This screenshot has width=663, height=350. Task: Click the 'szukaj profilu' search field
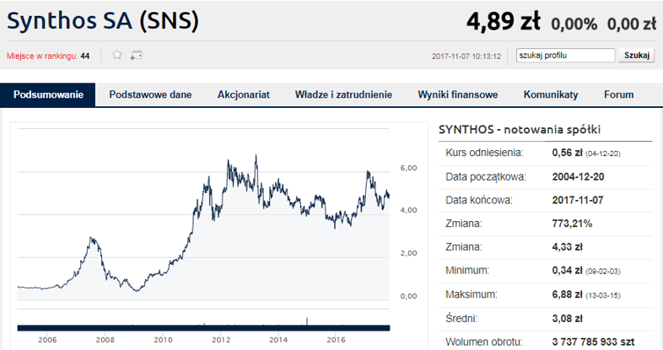pyautogui.click(x=565, y=56)
